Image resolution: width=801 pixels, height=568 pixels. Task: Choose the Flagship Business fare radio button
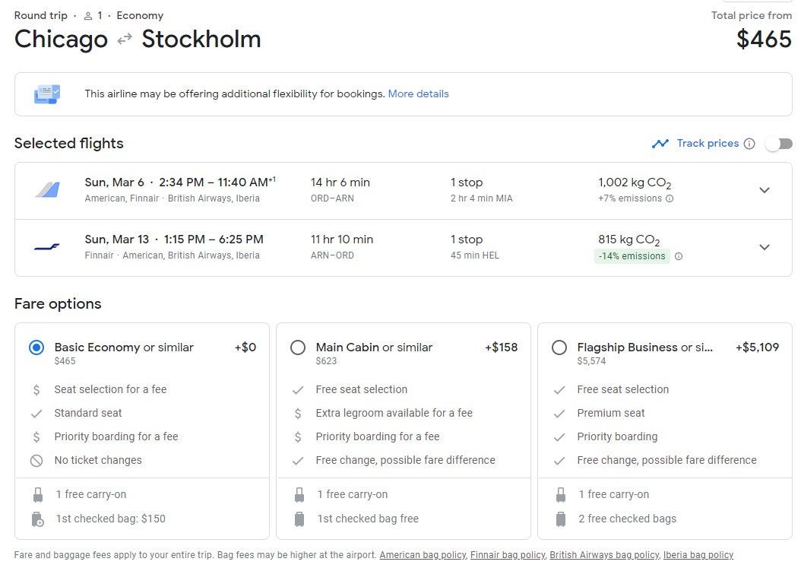coord(559,347)
